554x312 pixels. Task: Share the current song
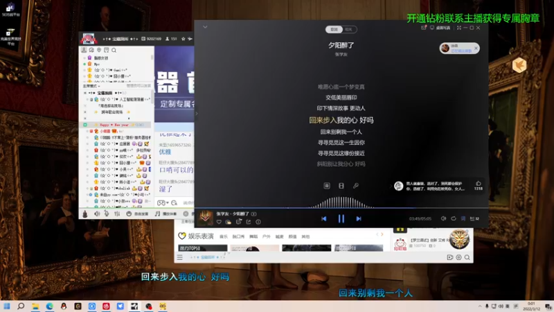249,222
